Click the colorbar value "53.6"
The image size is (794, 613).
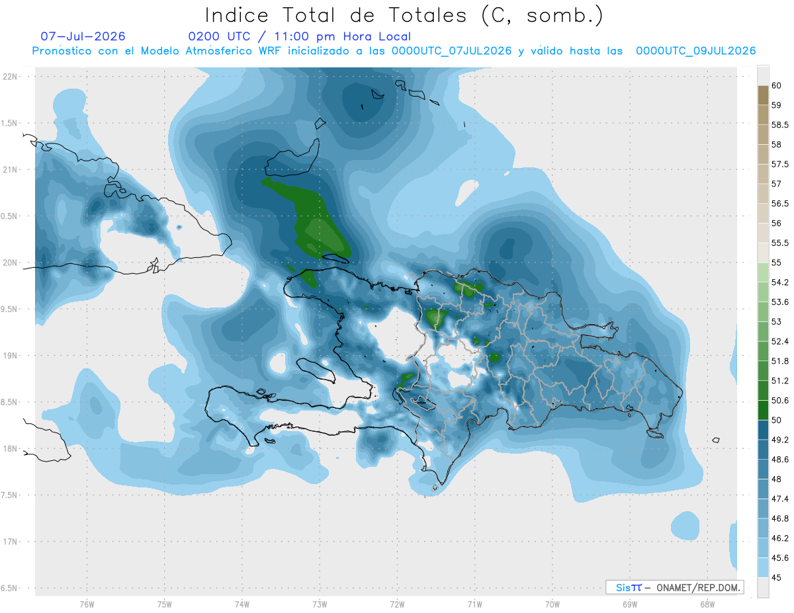pos(780,302)
